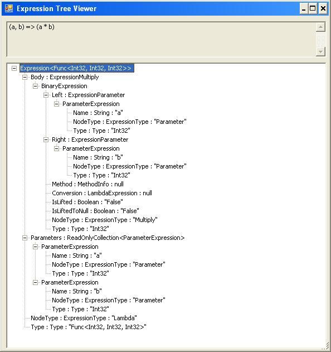Select NodeType : ExpressionType : "Lambda" item
This screenshot has width=331, height=352.
(x=84, y=318)
